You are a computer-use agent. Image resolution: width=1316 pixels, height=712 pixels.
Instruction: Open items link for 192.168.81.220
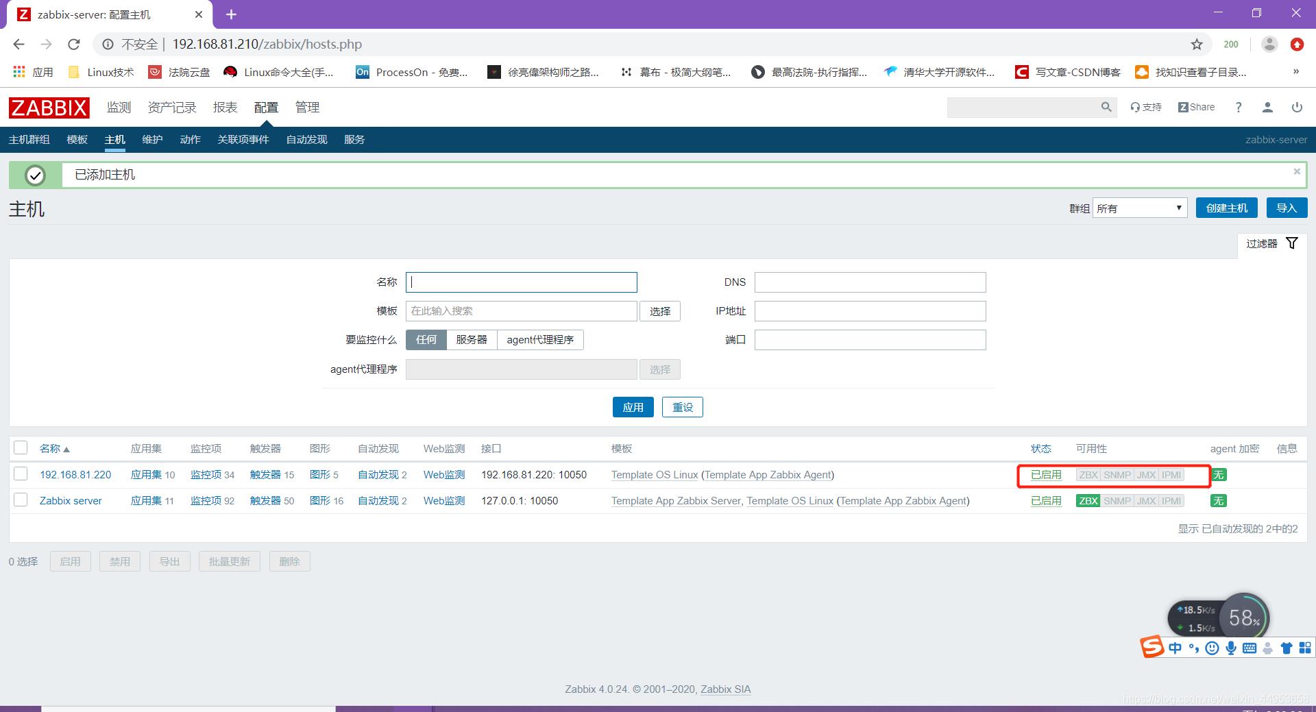click(x=206, y=475)
